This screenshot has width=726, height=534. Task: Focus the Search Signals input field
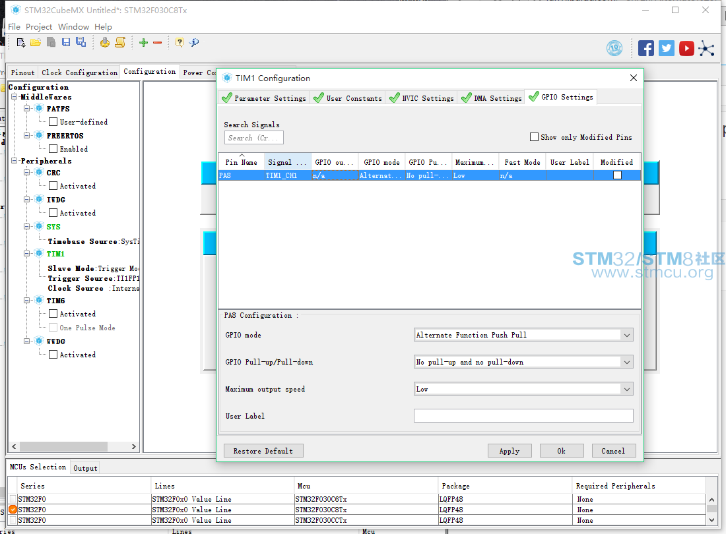pos(253,138)
